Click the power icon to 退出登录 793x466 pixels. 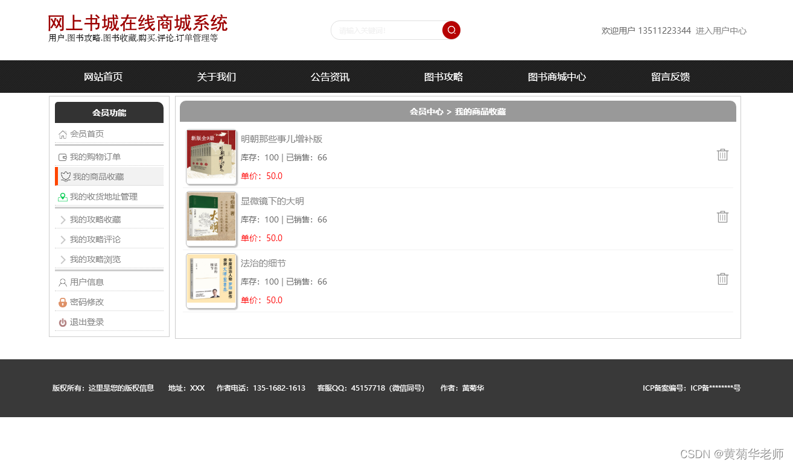[x=63, y=321]
